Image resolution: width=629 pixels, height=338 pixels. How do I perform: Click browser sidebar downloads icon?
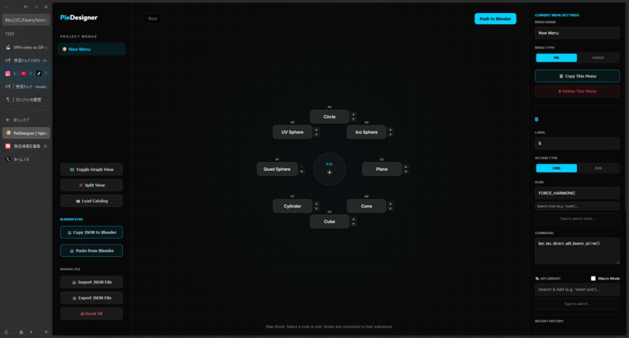pos(6,332)
